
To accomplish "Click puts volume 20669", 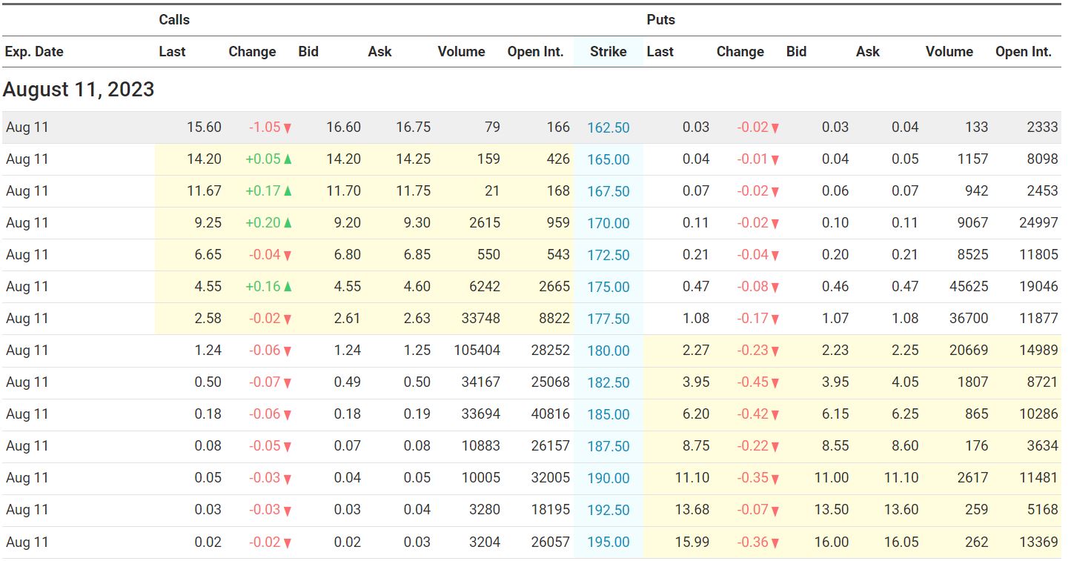I will click(x=969, y=351).
